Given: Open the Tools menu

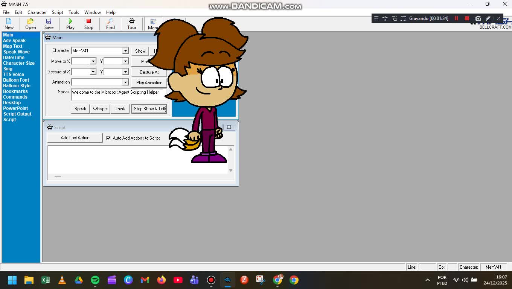Looking at the screenshot, I should tap(74, 12).
